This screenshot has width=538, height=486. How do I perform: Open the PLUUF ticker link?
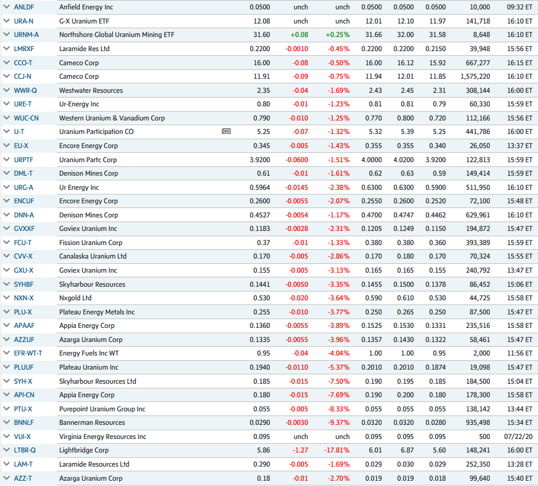tap(24, 367)
